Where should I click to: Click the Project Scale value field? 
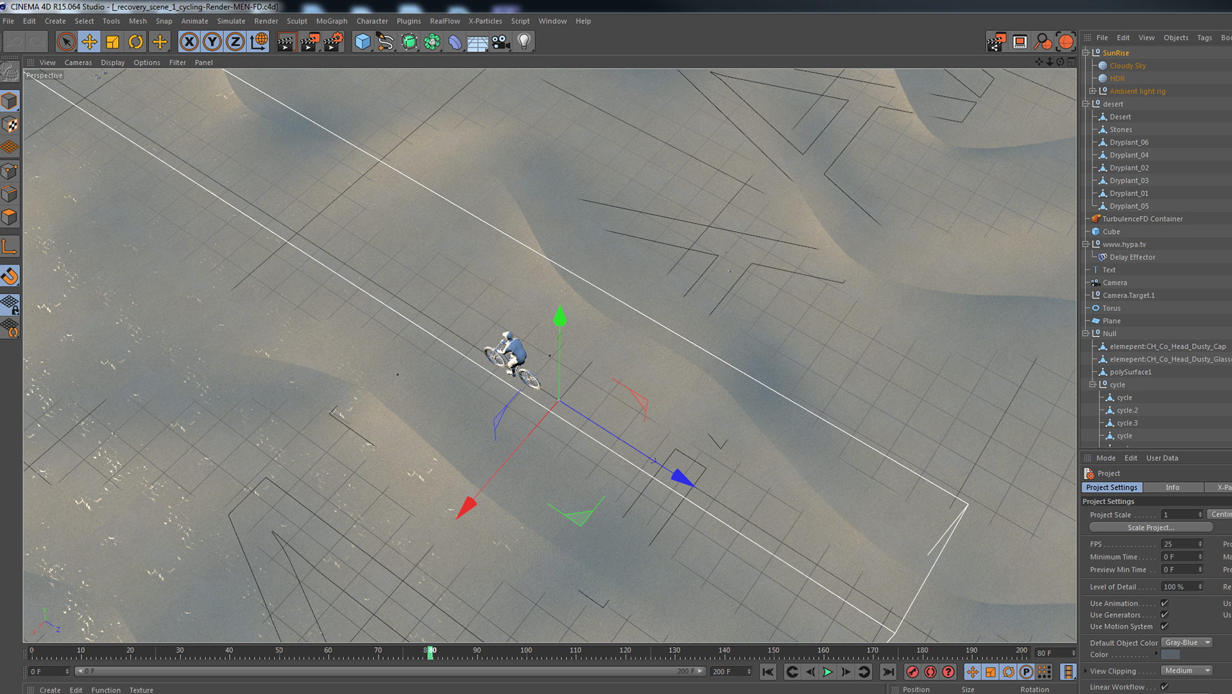pyautogui.click(x=1182, y=515)
